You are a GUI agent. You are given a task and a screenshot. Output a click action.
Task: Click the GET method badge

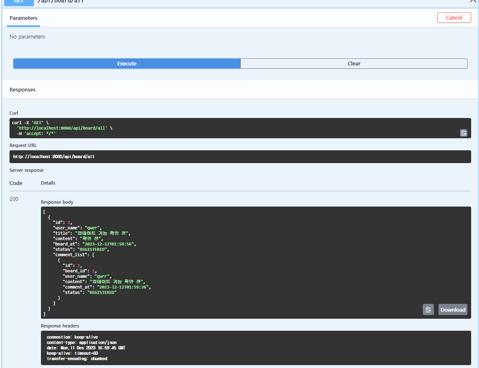(19, 2)
